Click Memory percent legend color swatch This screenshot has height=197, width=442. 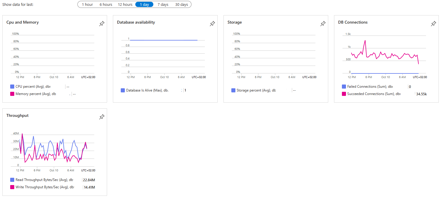coord(12,94)
